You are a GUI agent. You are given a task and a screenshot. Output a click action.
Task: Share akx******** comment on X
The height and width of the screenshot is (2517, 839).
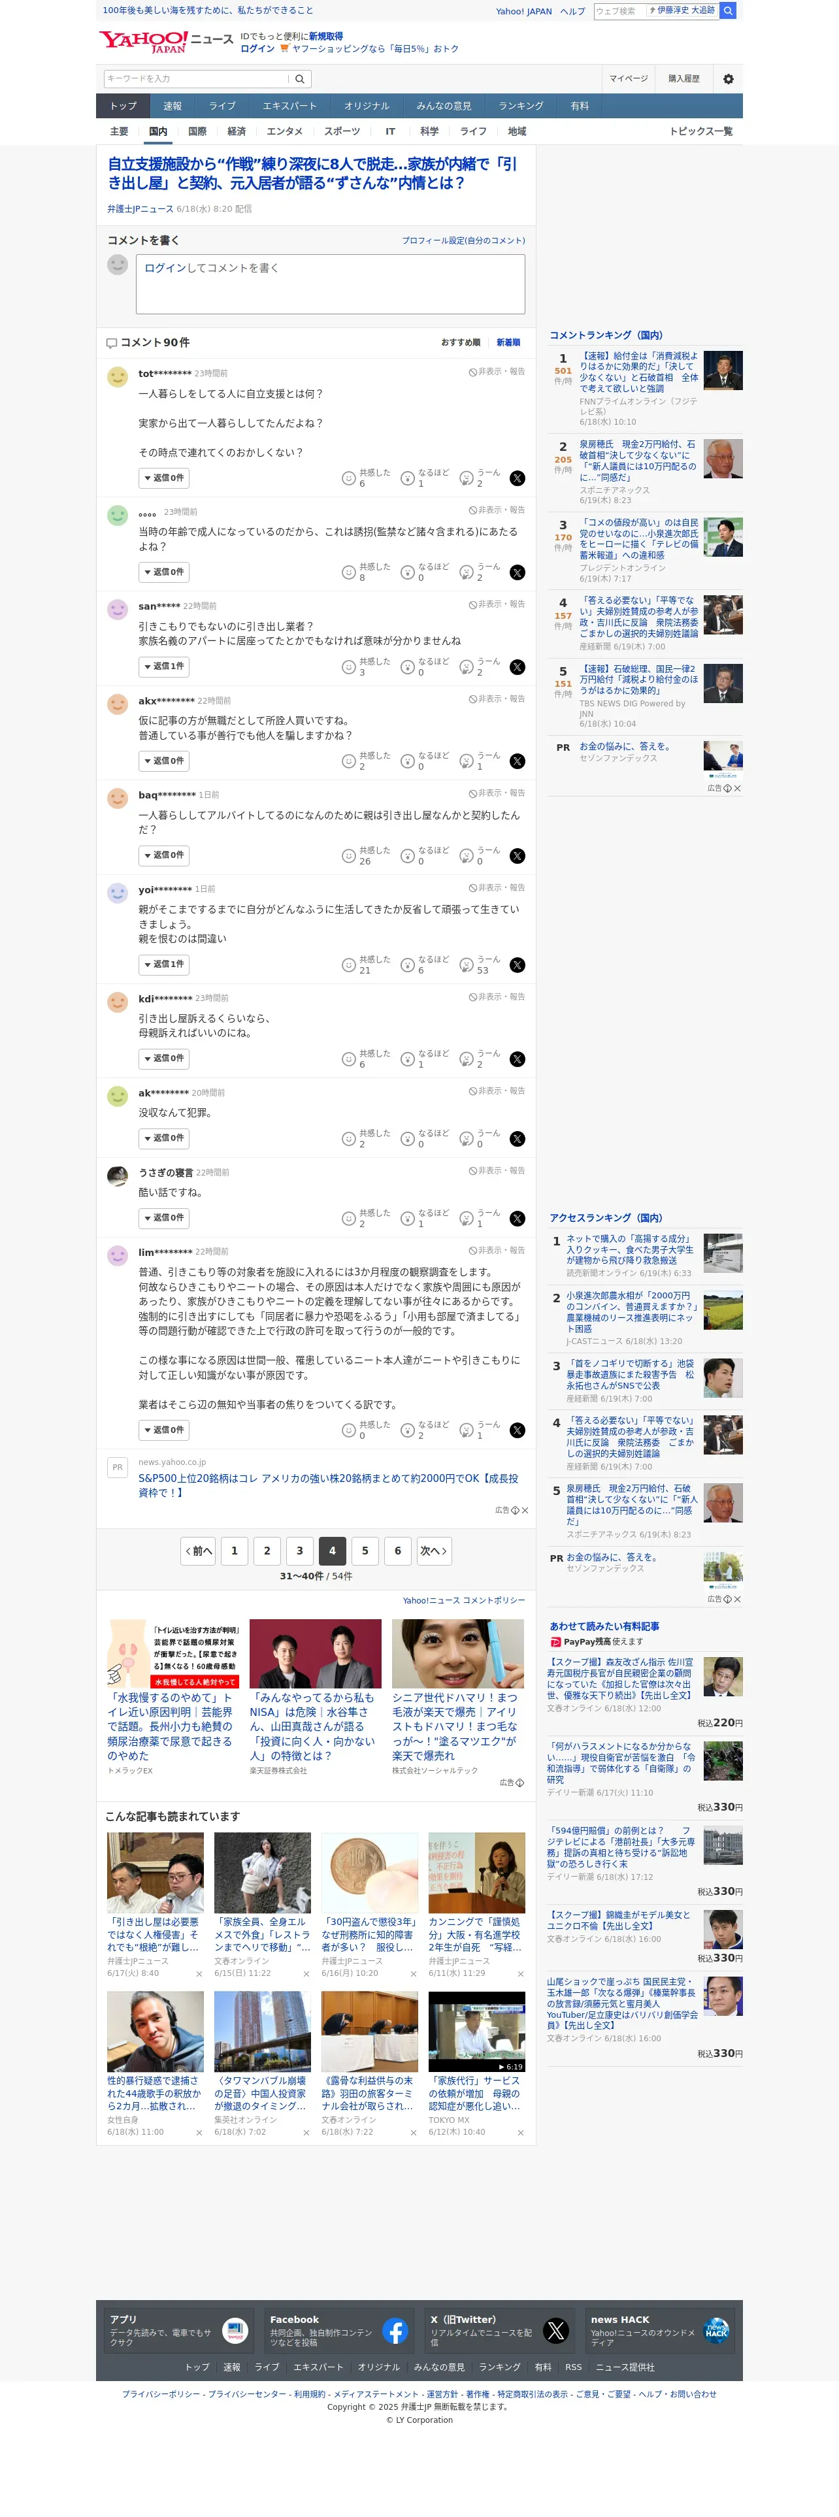[518, 761]
